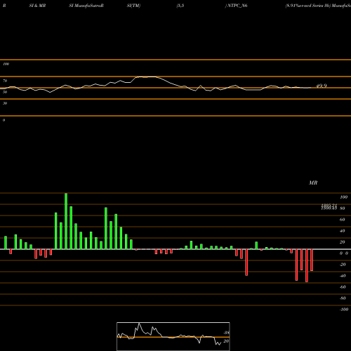351x351 pixels.
Task: Click the -40 label on the MR axis
Action: 343,276
